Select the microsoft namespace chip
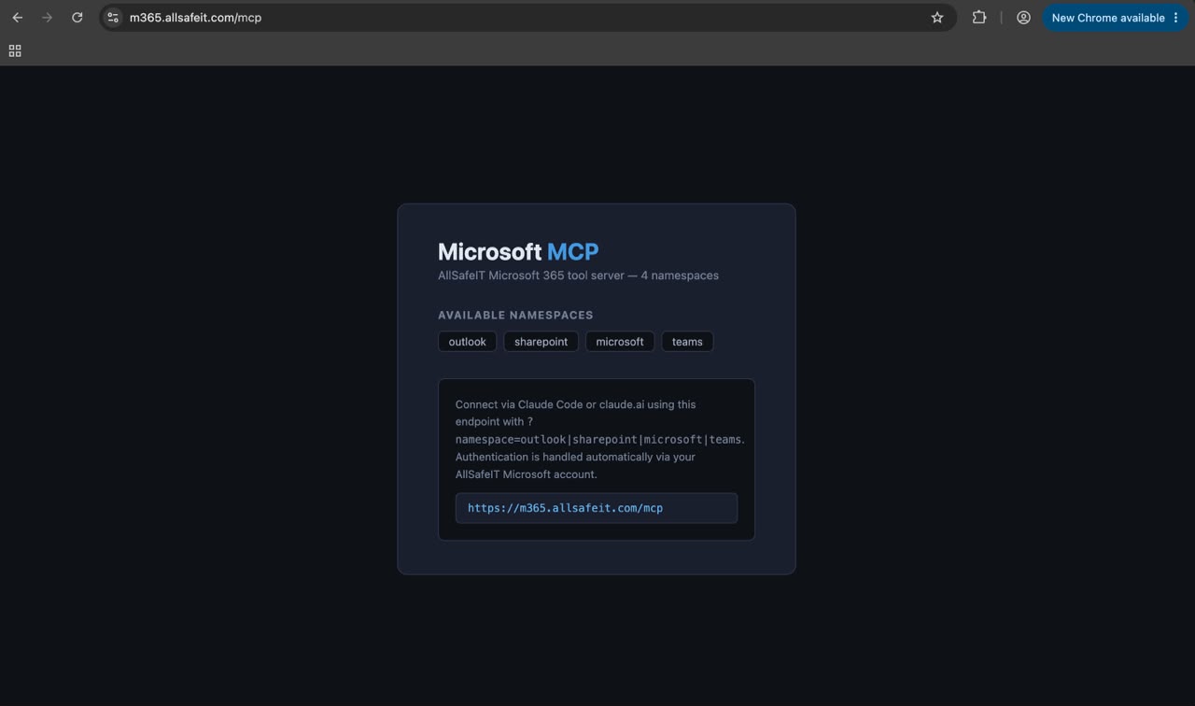Screen dimensions: 1195x706 [x=620, y=342]
